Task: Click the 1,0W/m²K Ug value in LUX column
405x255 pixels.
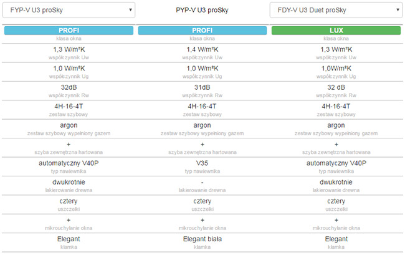Action: point(336,69)
